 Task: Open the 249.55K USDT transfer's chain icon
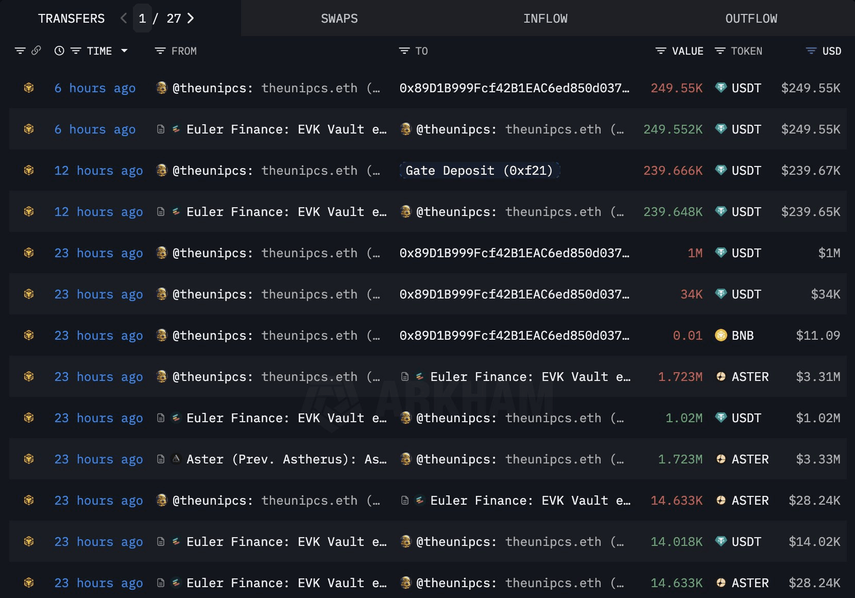point(29,88)
